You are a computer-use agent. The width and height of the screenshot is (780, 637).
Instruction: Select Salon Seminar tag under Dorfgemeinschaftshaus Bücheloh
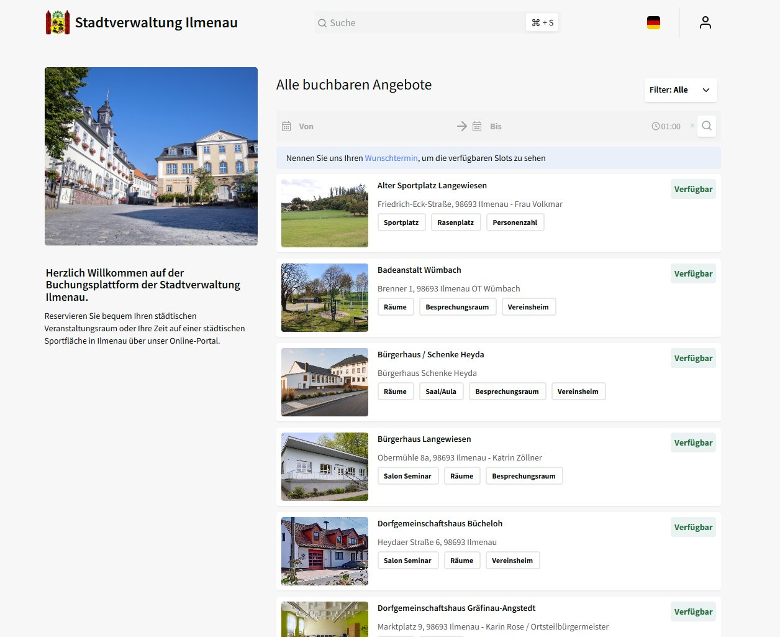(407, 561)
